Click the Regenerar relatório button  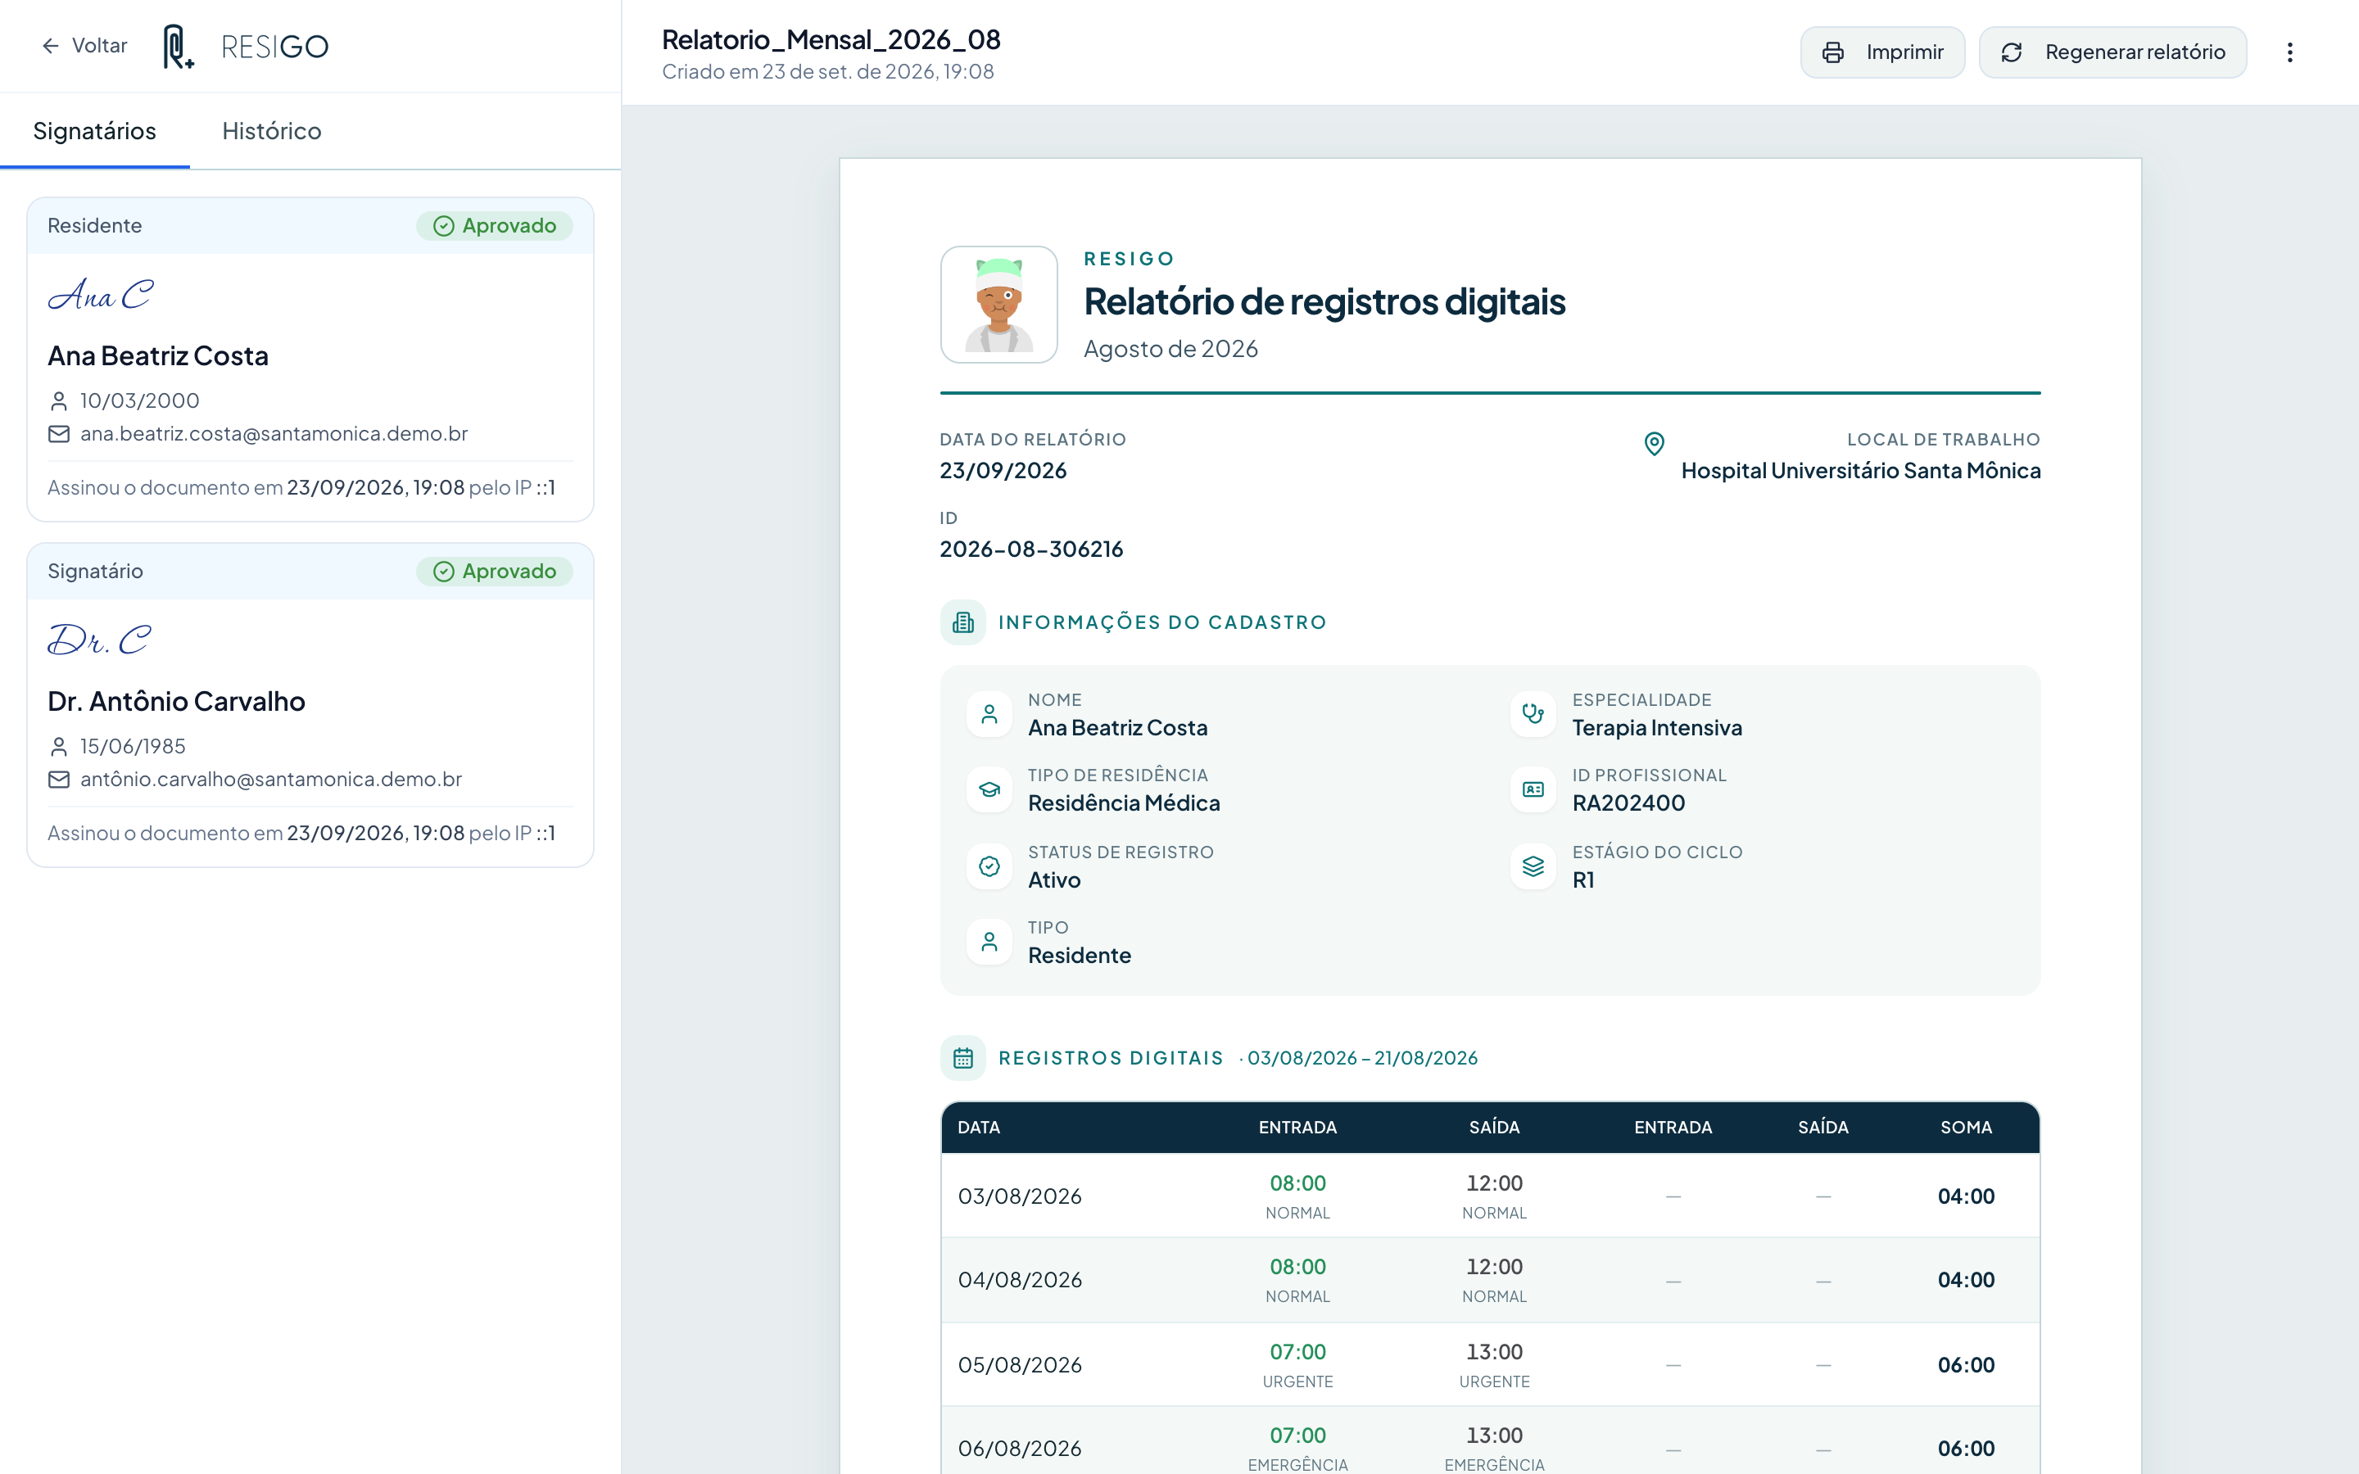[x=2112, y=52]
